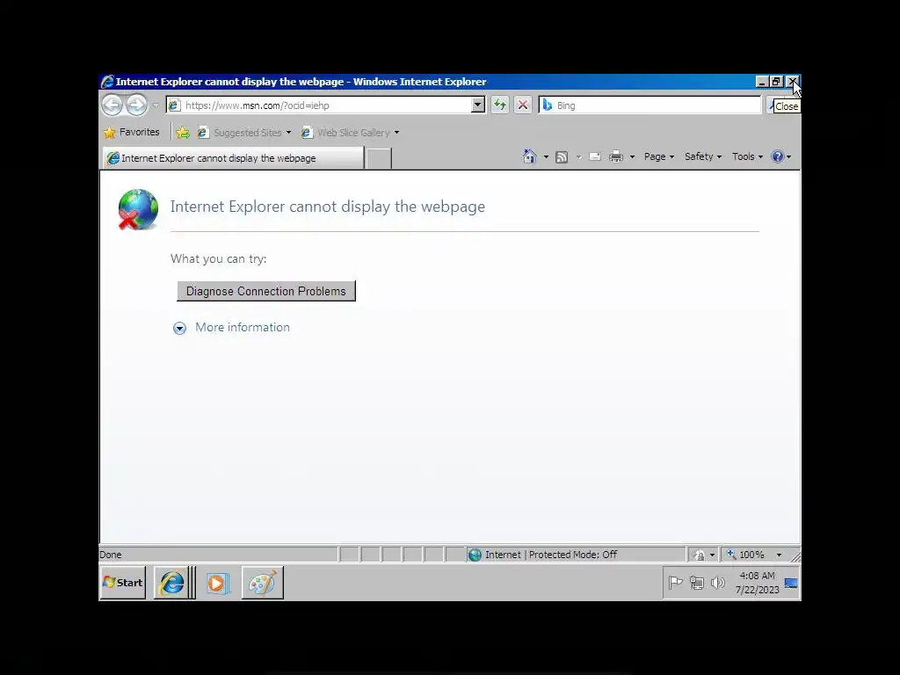Click the msn.com address bar
900x675 pixels.
[318, 105]
